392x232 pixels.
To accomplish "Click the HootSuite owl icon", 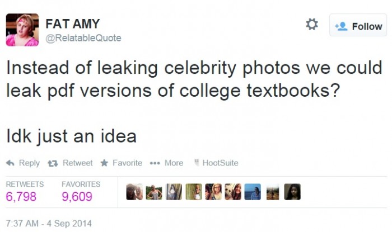I will (197, 163).
